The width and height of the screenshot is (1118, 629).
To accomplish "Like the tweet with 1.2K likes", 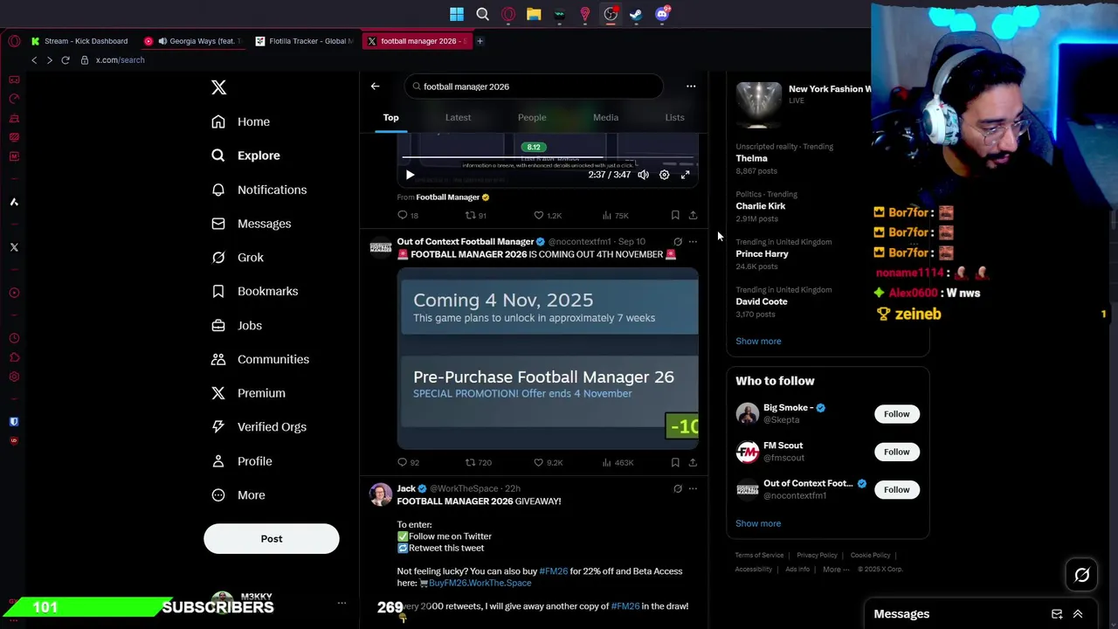I will point(548,215).
